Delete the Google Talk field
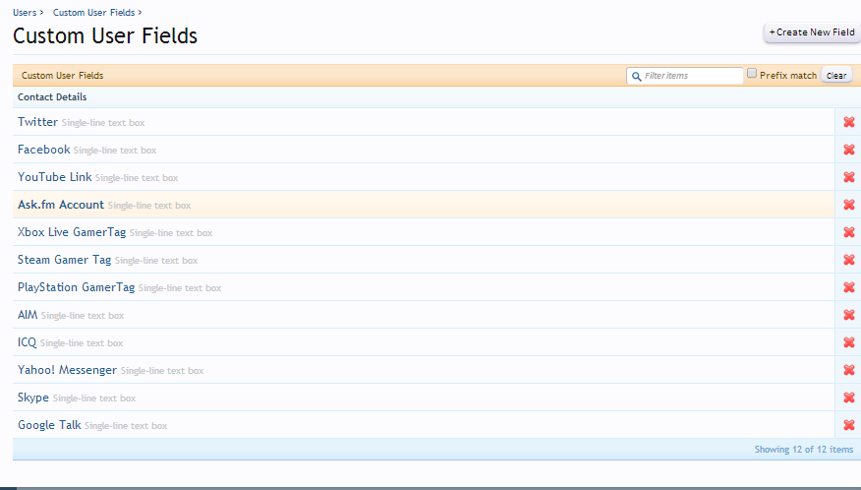The height and width of the screenshot is (490, 861). [849, 424]
